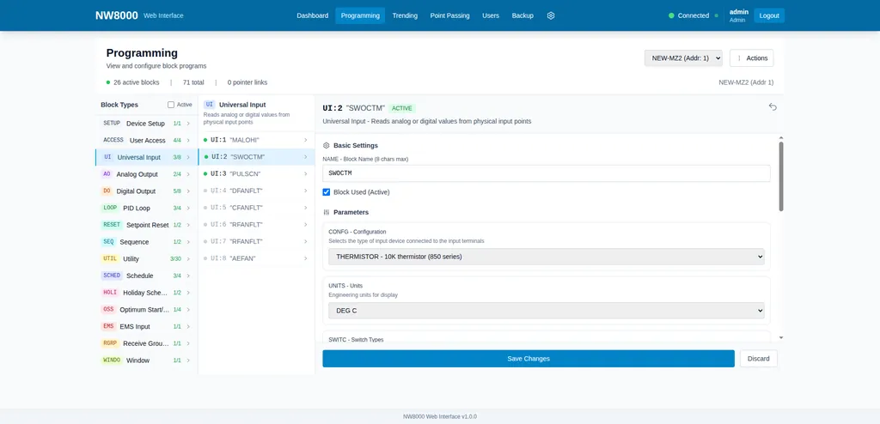Click the undo arrow beside UI:2 header
Screen dimensions: 880x424
point(773,107)
